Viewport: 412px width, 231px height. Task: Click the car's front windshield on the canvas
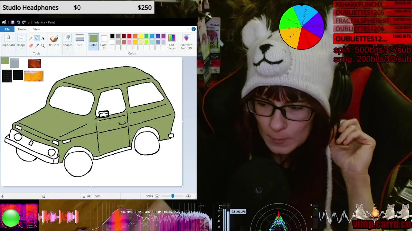71,100
